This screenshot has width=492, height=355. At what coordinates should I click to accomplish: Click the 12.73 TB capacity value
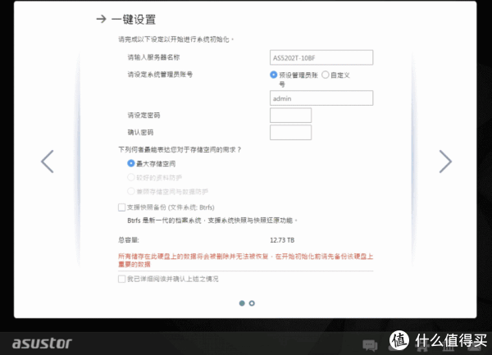[282, 240]
